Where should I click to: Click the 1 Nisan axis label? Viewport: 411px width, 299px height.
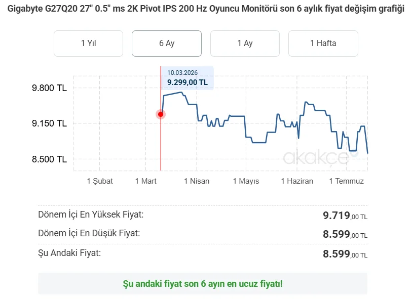pyautogui.click(x=197, y=181)
